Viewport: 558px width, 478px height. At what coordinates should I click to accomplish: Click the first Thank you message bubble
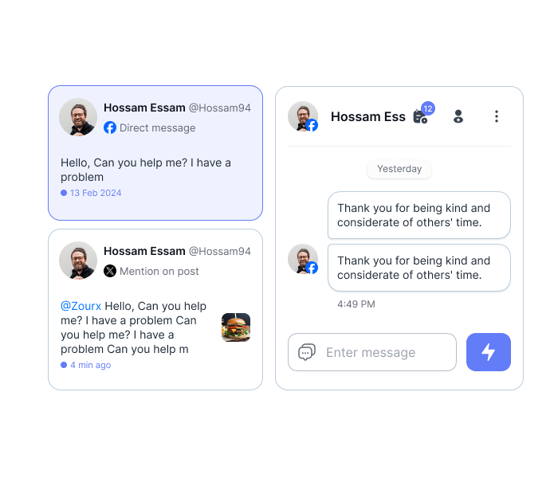click(x=418, y=215)
